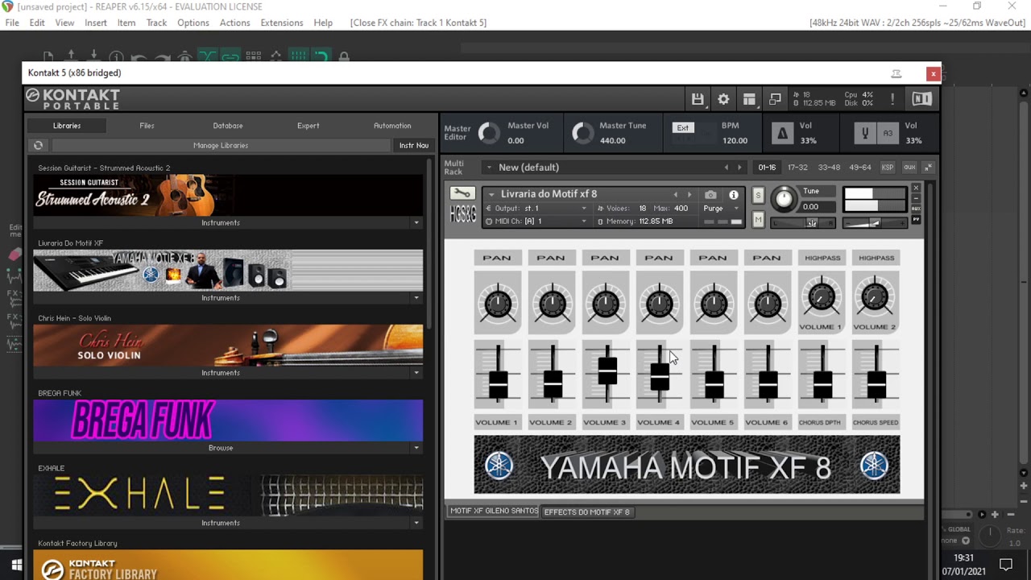Viewport: 1031px width, 580px height.
Task: Show rack channels 33-48
Action: tap(829, 168)
